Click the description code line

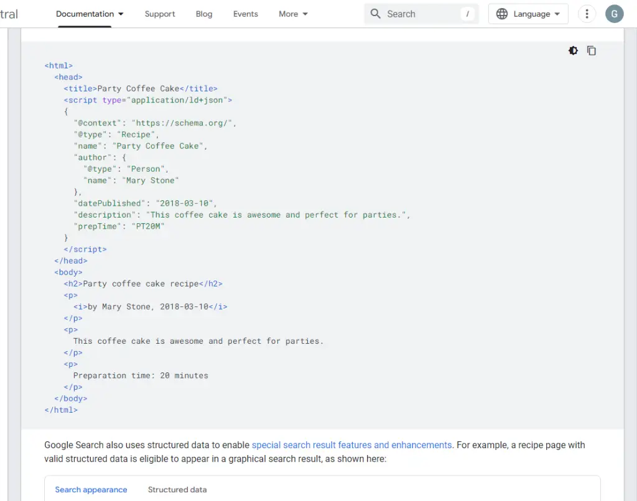tap(242, 215)
